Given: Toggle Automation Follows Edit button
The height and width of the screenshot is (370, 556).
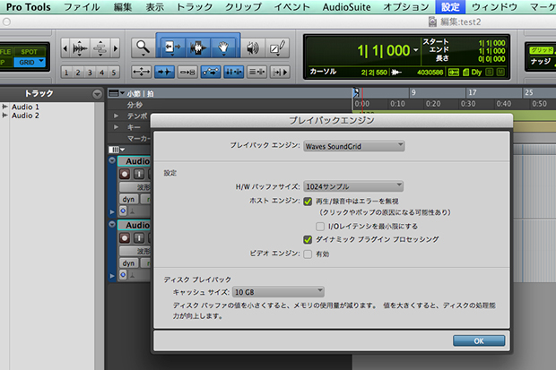Looking at the screenshot, I should 211,72.
